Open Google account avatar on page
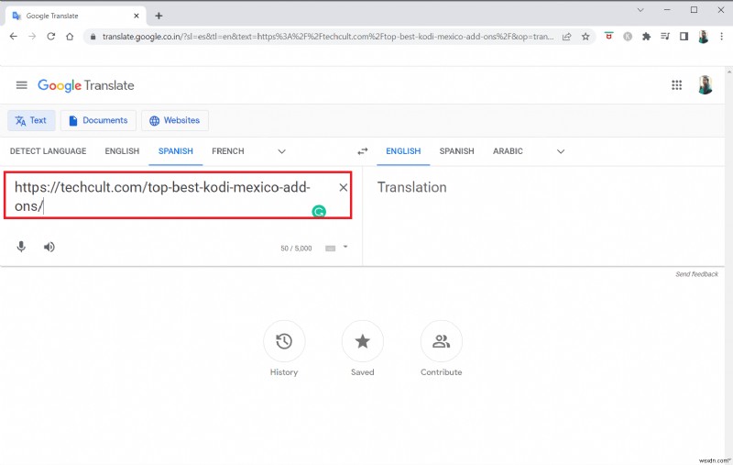 (x=705, y=85)
